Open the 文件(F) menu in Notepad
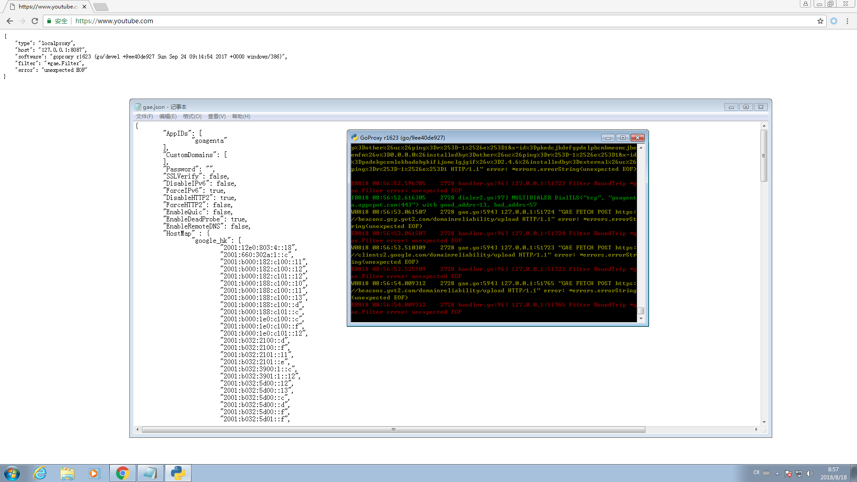This screenshot has height=482, width=857. click(x=144, y=116)
